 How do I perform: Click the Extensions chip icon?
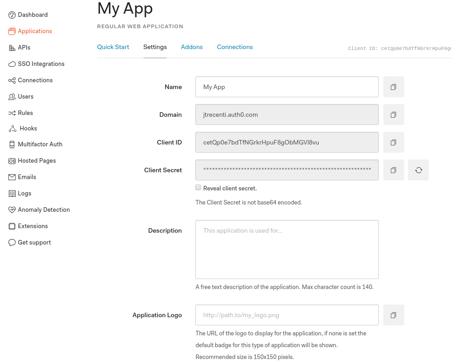pos(12,226)
